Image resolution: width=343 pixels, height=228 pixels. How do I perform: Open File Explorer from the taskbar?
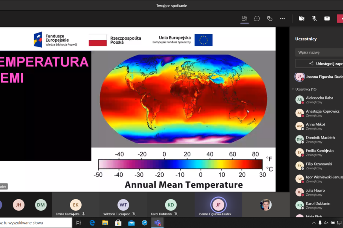105,223
